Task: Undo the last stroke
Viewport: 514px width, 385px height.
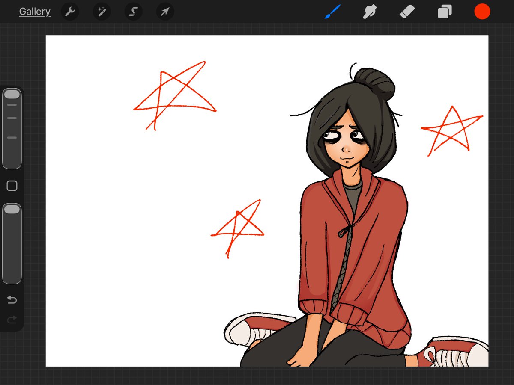Action: [x=12, y=300]
